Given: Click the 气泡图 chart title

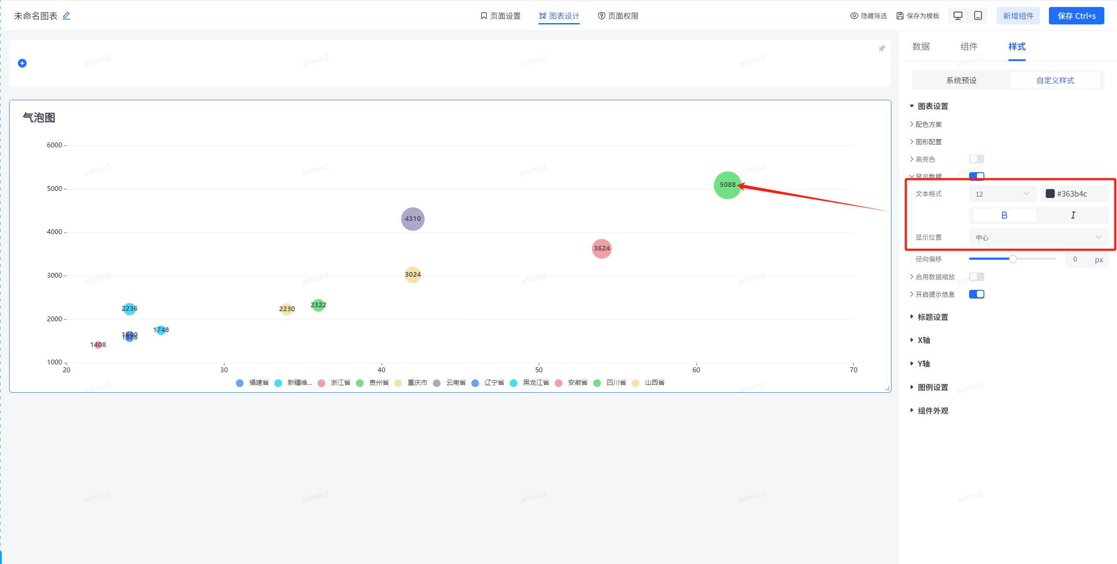Looking at the screenshot, I should [x=39, y=118].
